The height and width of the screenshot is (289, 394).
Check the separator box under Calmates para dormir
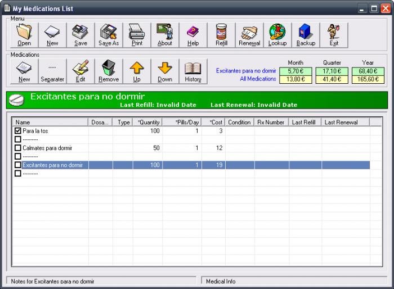coord(17,156)
